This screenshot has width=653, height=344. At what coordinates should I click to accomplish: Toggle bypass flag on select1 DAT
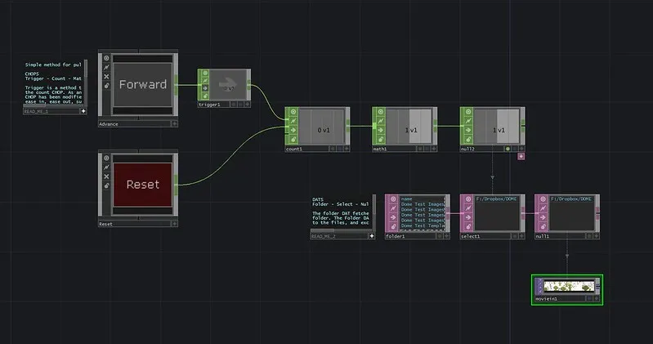click(x=467, y=208)
